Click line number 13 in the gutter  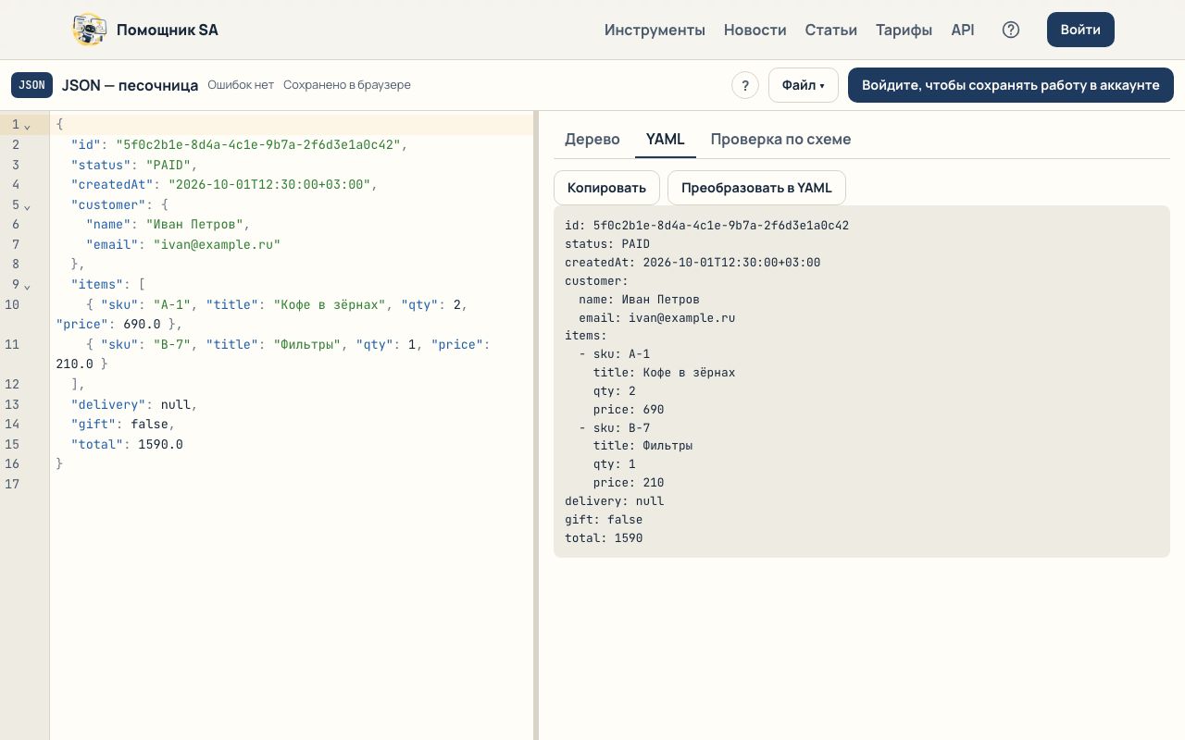pos(12,404)
